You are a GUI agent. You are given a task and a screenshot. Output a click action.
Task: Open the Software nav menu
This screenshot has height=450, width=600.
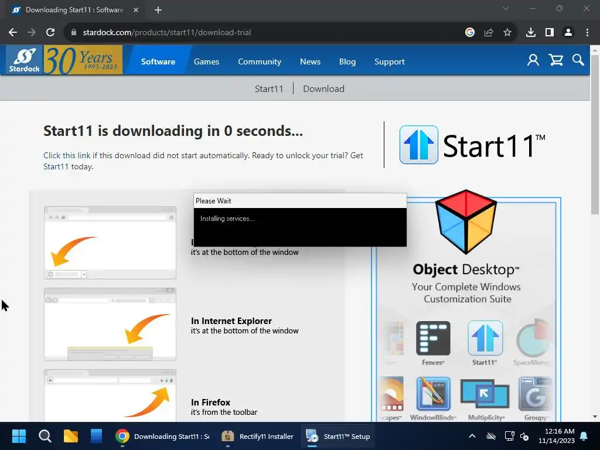point(158,62)
